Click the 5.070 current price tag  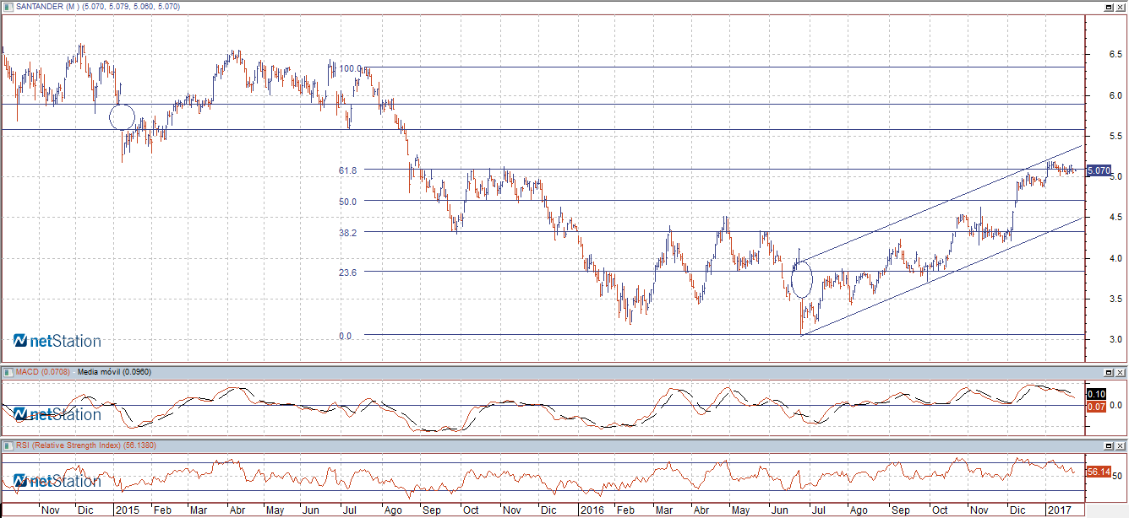coord(1098,170)
